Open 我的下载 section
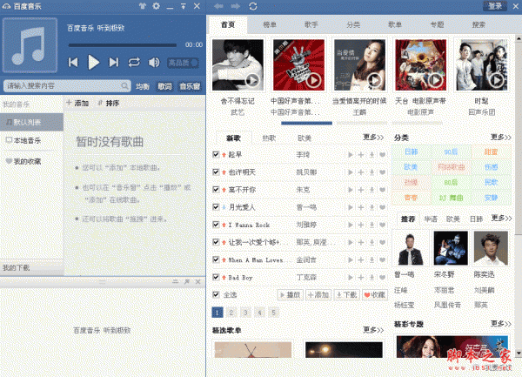522x377 pixels. click(31, 268)
